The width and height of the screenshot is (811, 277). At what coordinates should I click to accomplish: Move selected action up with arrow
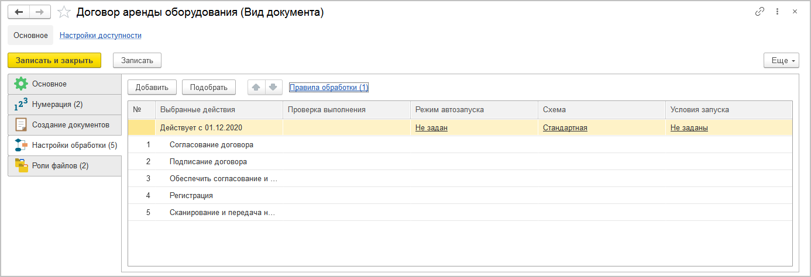256,88
